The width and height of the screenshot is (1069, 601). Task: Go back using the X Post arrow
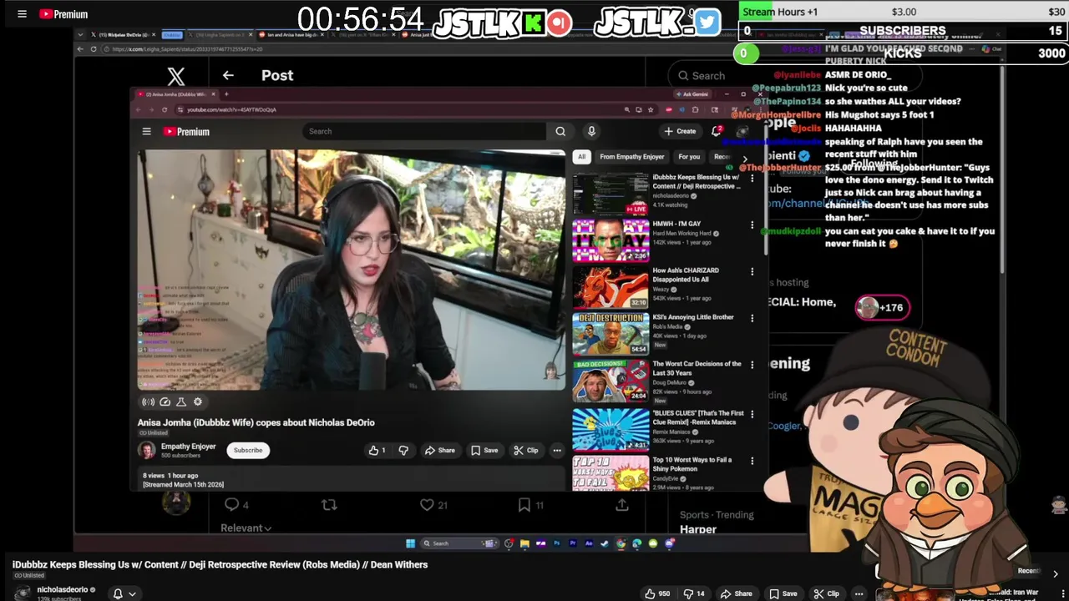pos(228,75)
